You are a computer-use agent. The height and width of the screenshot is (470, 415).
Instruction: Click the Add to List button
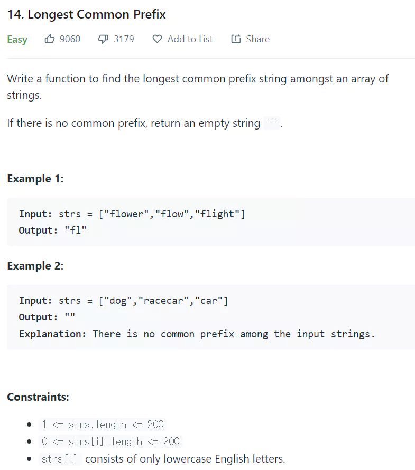[x=182, y=39]
